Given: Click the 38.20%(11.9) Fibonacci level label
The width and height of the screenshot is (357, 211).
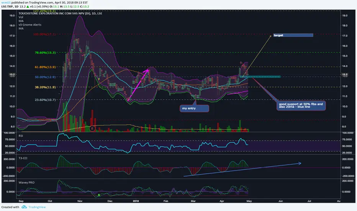Looking at the screenshot, I should pos(45,87).
